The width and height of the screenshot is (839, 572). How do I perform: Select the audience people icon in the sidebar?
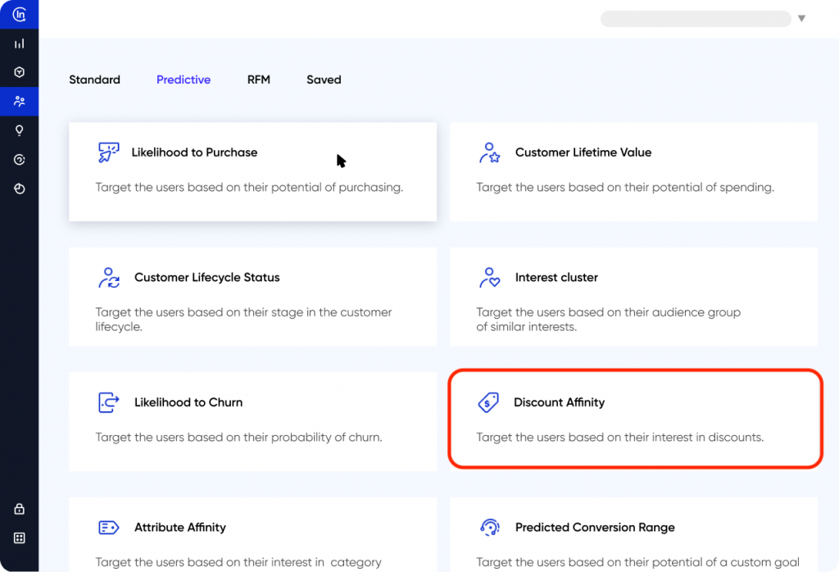point(20,102)
